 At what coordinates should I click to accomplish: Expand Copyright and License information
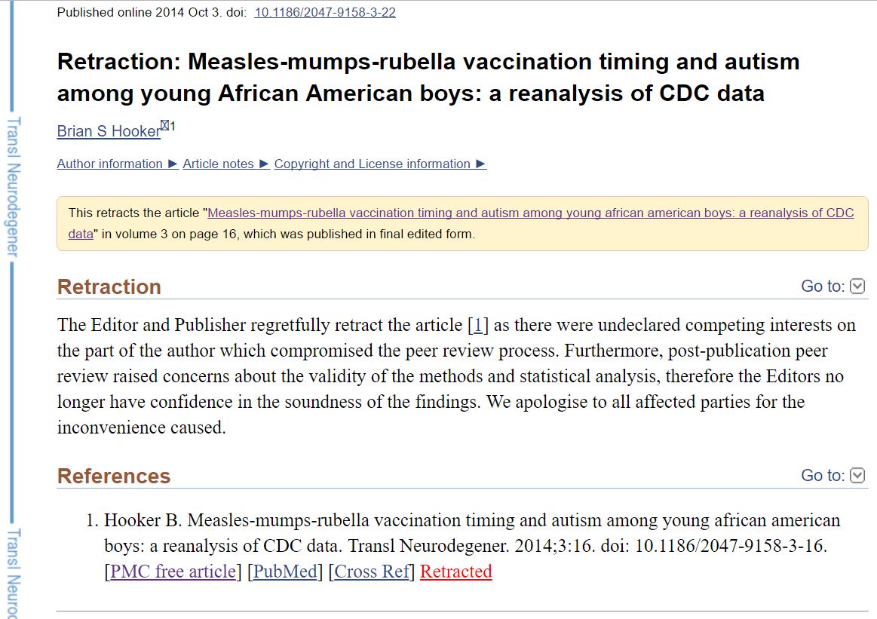coord(380,164)
